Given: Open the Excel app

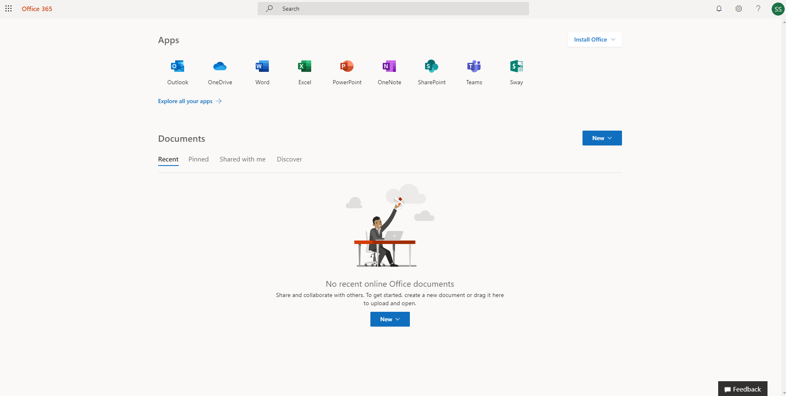Looking at the screenshot, I should tap(305, 72).
